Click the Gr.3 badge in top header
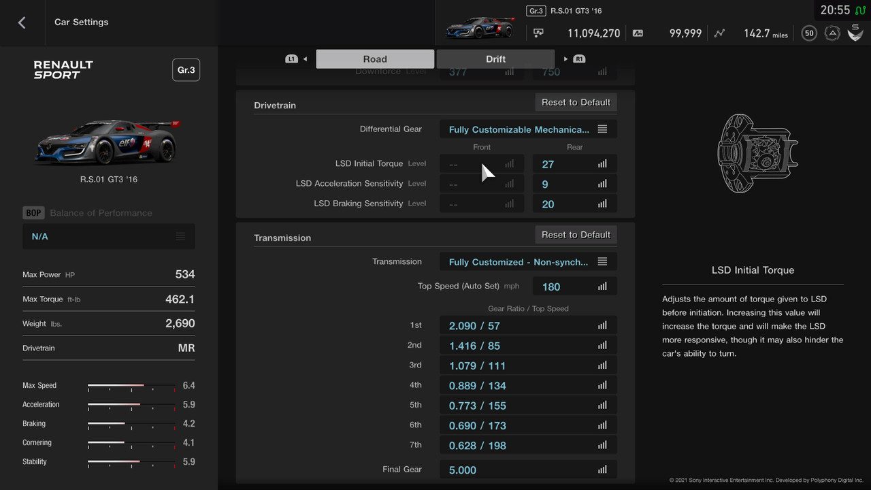The image size is (871, 490). [536, 11]
